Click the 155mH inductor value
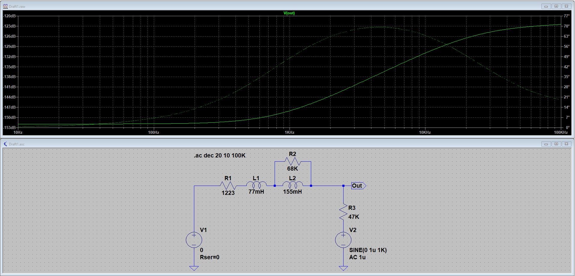Image resolution: width=575 pixels, height=276 pixels. (293, 192)
